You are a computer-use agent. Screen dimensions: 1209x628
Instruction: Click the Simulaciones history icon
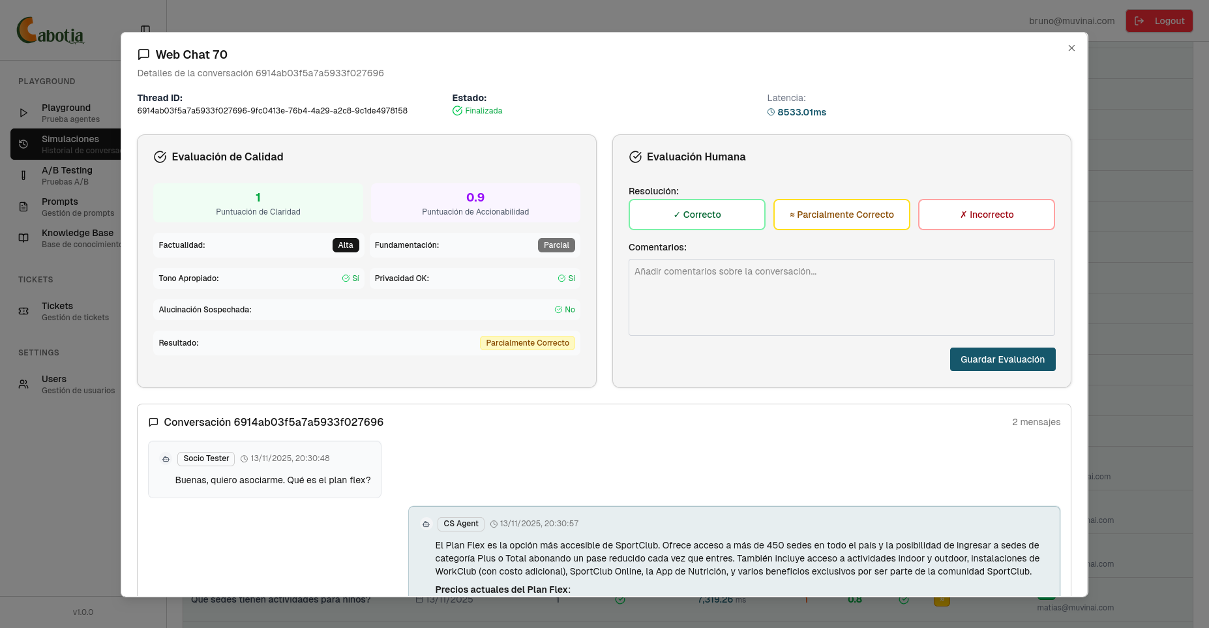point(23,144)
